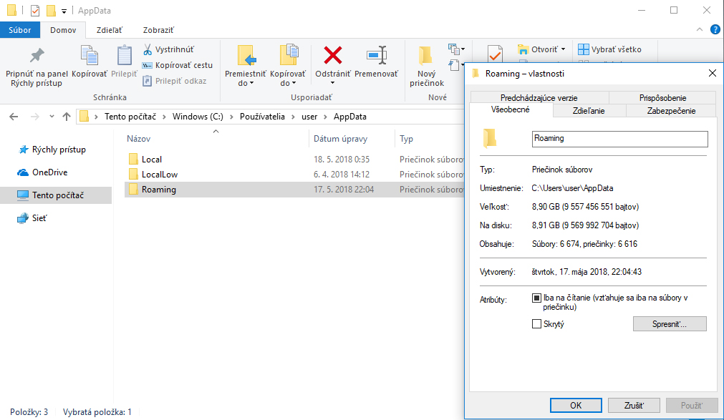
Task: Close the Roaming – vlastnosti dialog
Action: click(713, 73)
